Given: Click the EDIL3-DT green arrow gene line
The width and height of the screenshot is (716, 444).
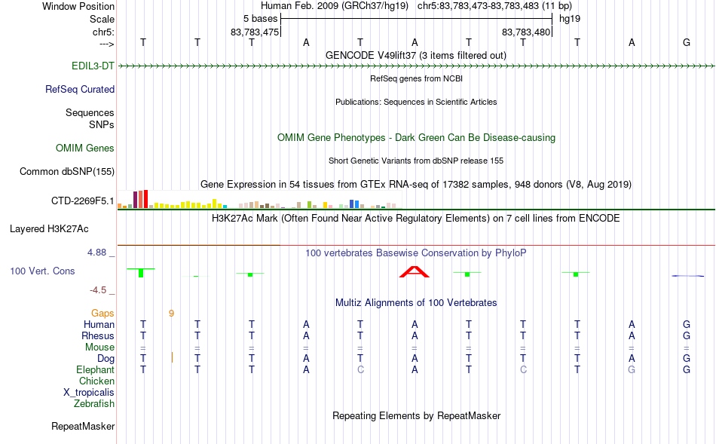Looking at the screenshot, I should [x=416, y=66].
